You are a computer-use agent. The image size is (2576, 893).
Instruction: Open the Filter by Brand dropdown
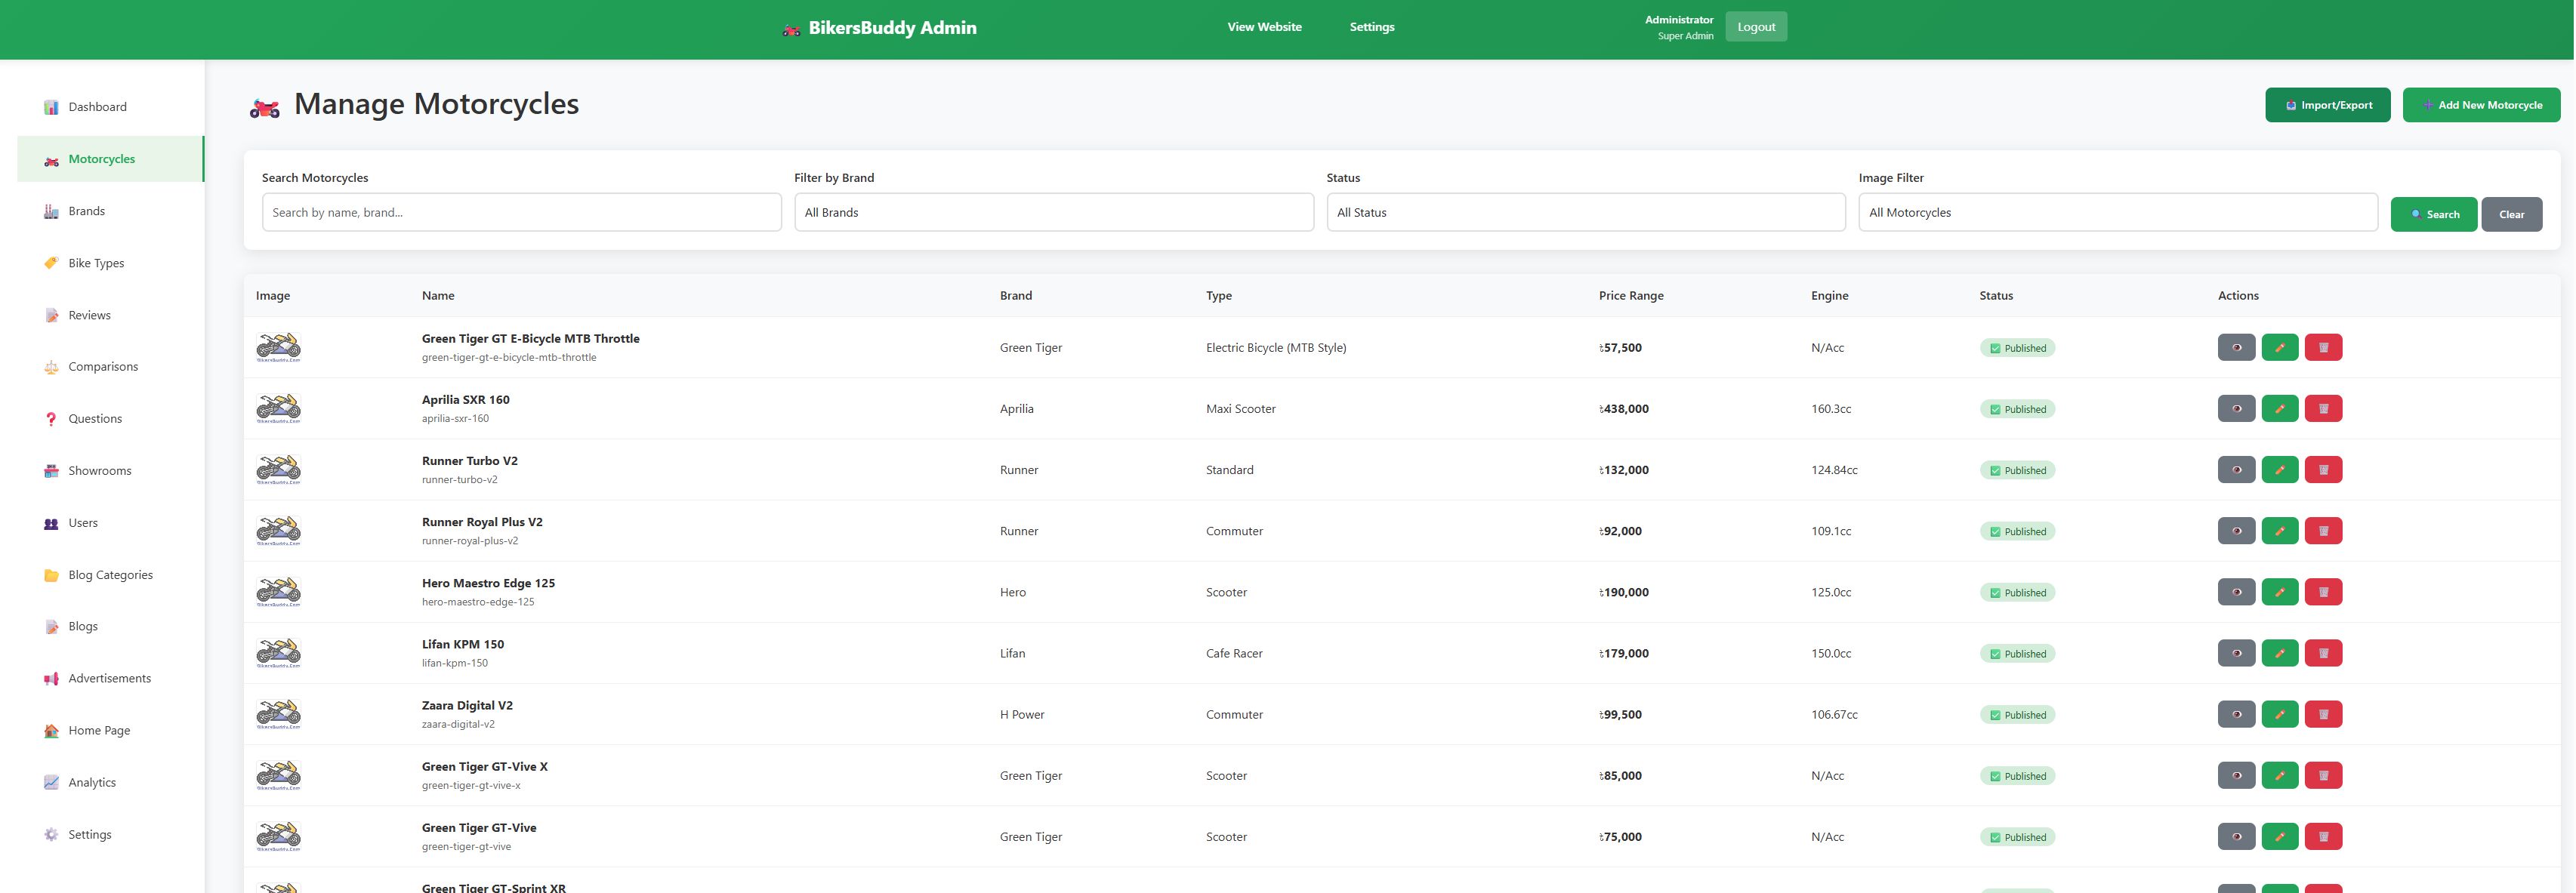point(1053,212)
